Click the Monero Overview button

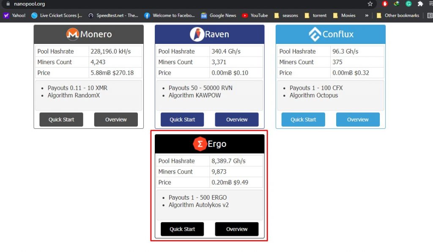click(x=116, y=119)
